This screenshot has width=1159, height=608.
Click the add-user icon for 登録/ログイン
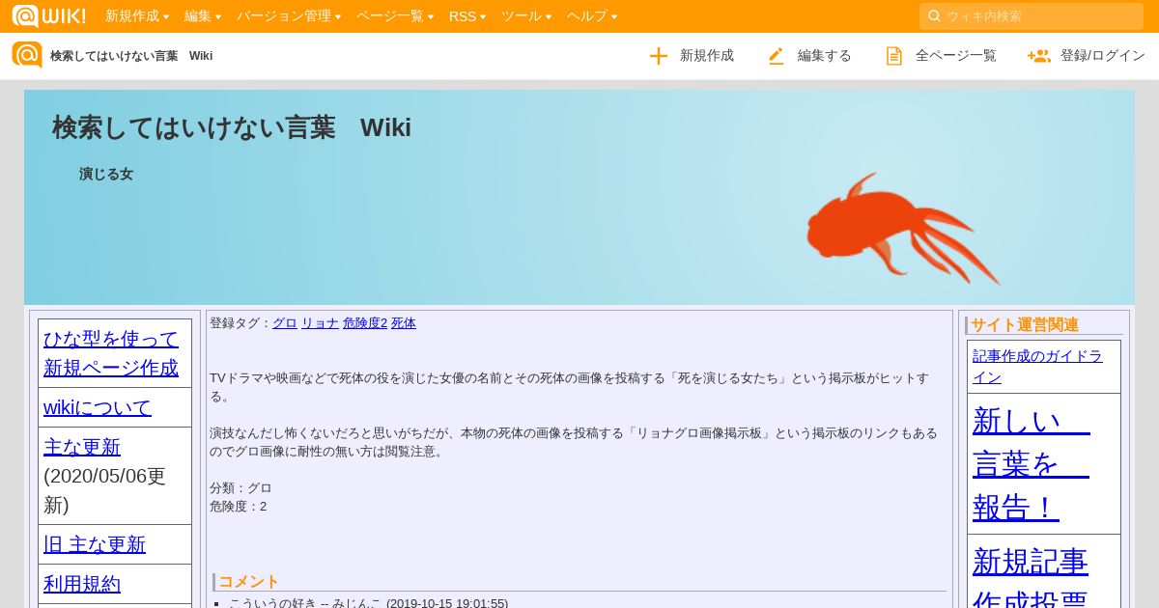1039,56
